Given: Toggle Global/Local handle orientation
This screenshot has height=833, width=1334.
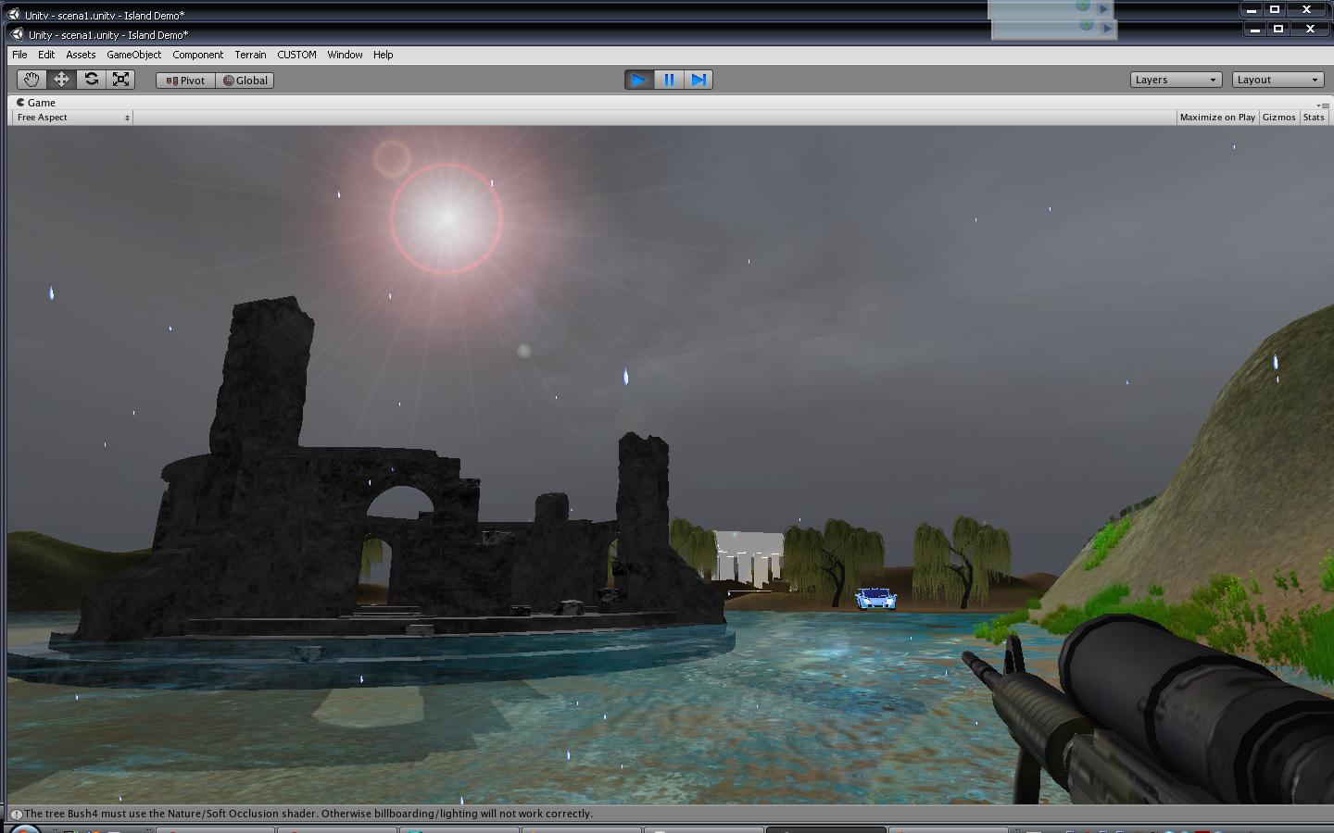Looking at the screenshot, I should [x=245, y=81].
